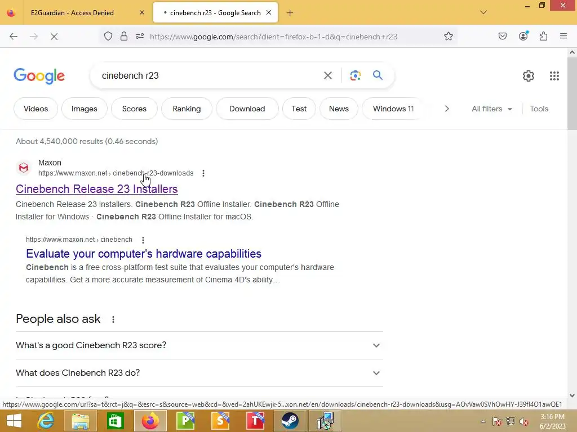This screenshot has width=577, height=432.
Task: Open the Action Center flag tray icon
Action: pos(496,421)
